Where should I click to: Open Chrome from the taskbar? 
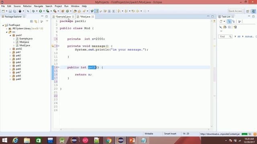click(108, 140)
